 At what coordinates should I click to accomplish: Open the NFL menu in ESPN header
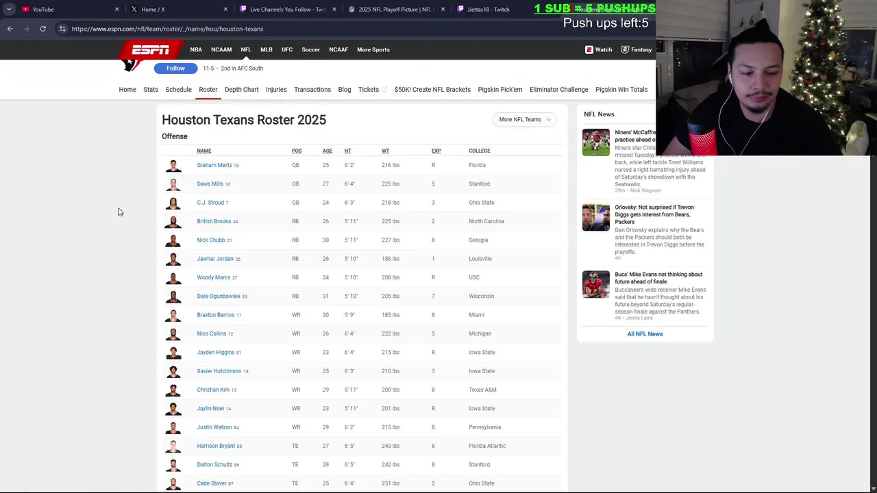tap(246, 49)
